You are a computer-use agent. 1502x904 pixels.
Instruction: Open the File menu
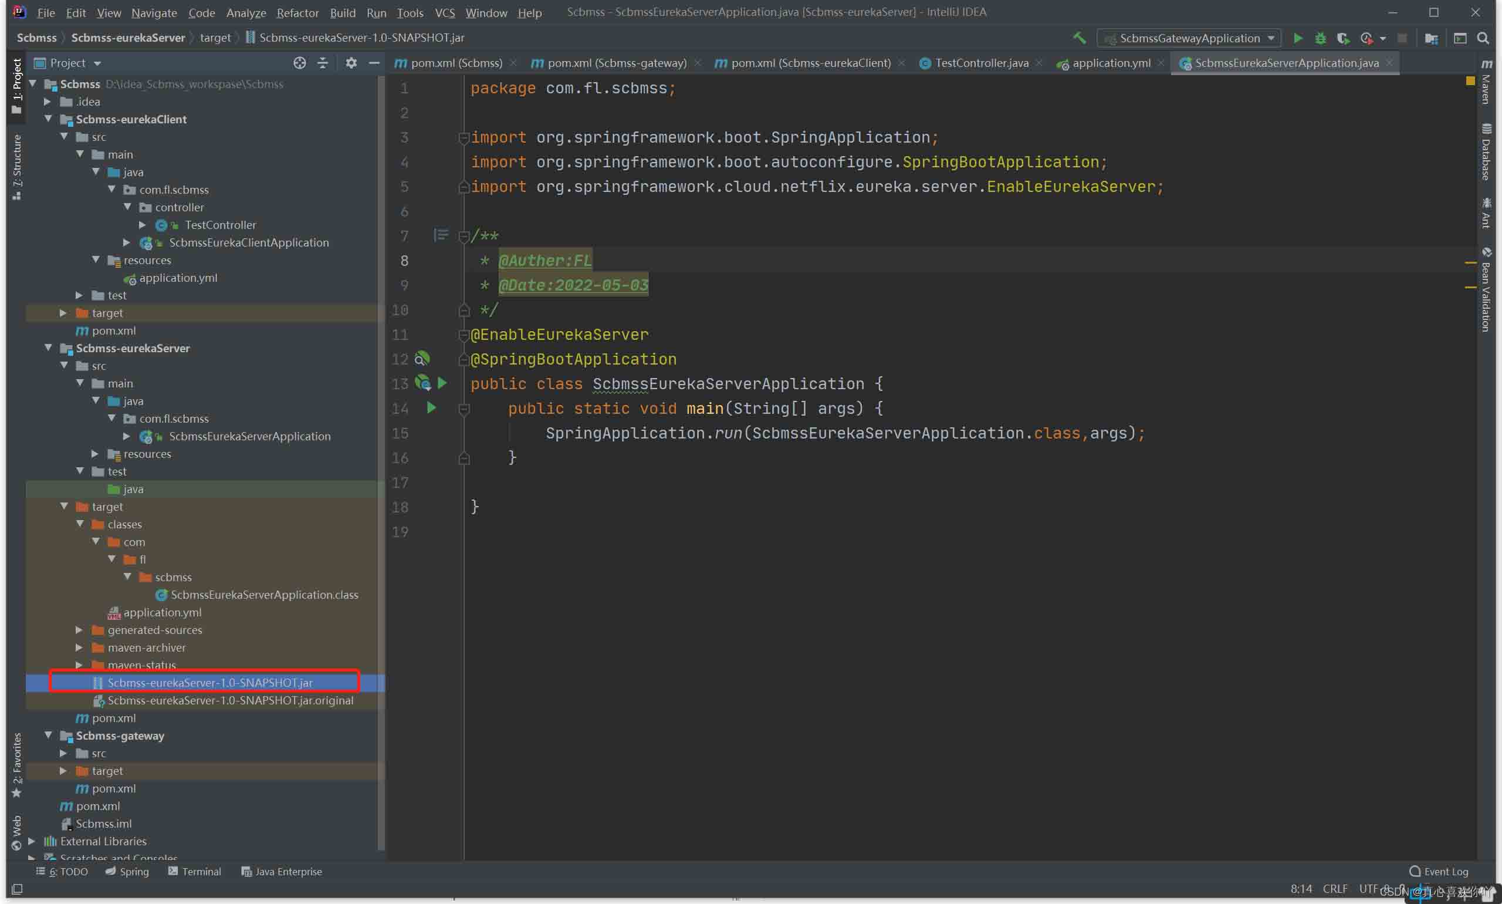pyautogui.click(x=46, y=13)
